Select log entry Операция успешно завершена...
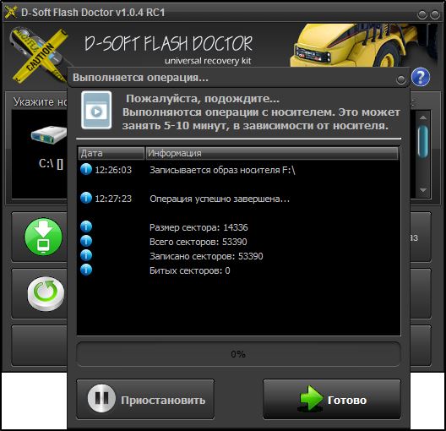 coord(239,199)
